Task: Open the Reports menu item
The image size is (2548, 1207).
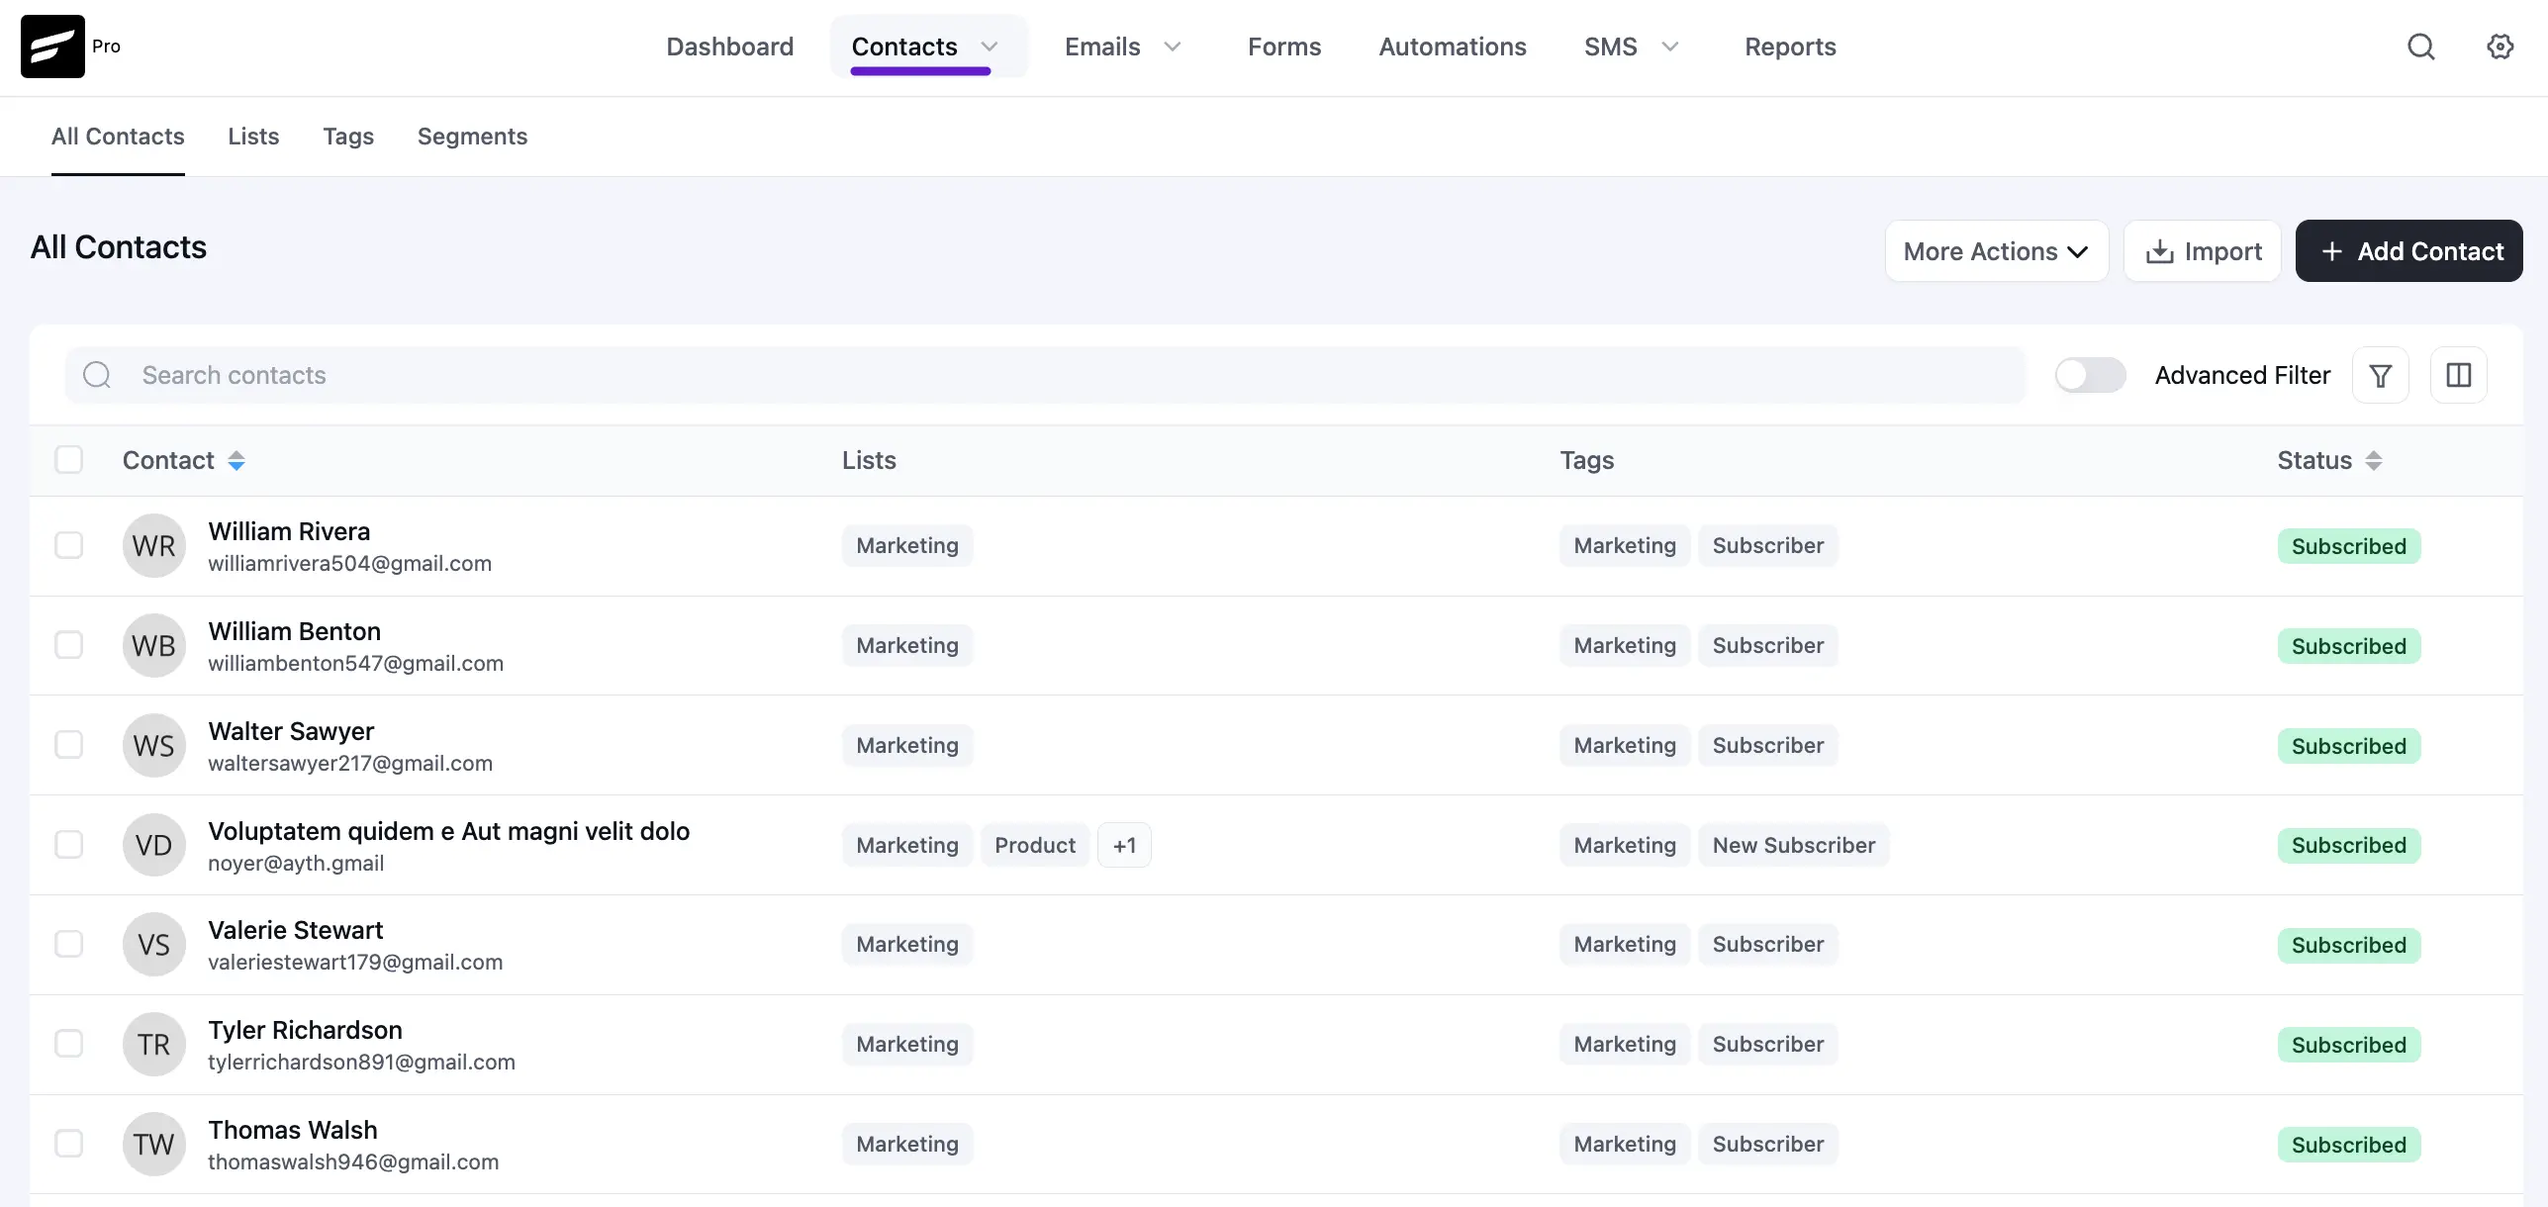Action: (x=1790, y=46)
